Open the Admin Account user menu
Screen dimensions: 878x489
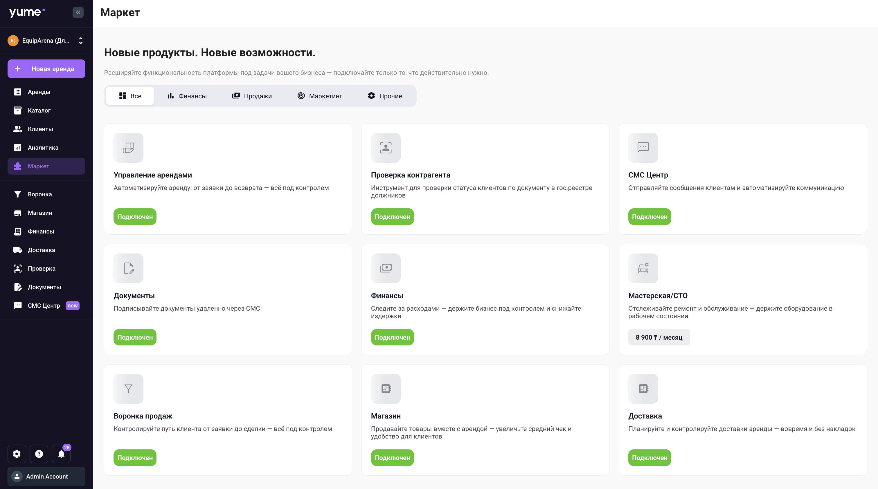coord(46,476)
